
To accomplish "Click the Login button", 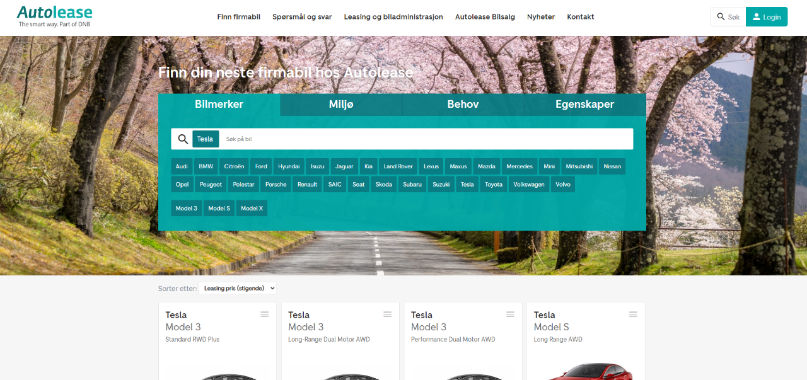I will (767, 17).
